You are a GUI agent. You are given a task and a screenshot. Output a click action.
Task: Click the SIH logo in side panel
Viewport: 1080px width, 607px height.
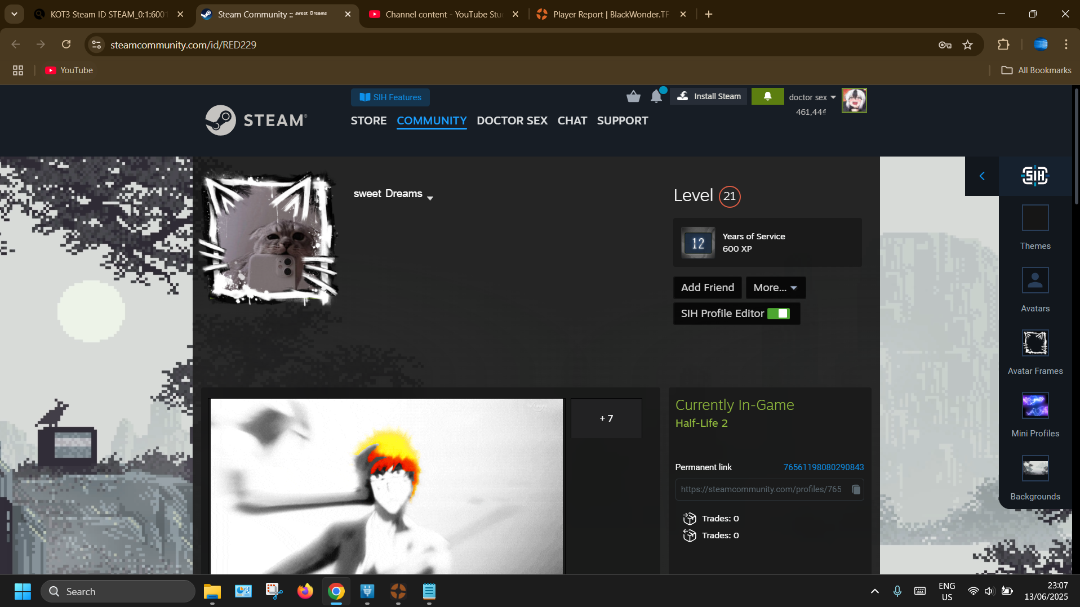pyautogui.click(x=1035, y=176)
